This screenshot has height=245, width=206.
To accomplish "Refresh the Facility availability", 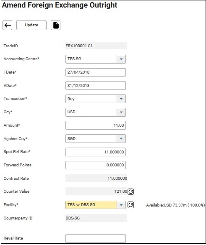I will click(130, 205).
